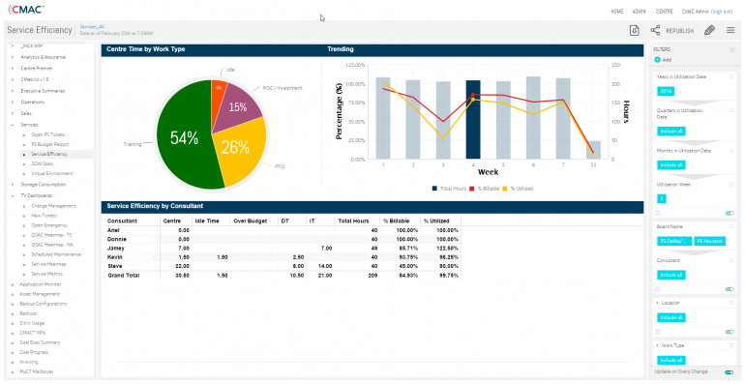
Task: Open the Citrix Usage dashboard
Action: tap(32, 323)
